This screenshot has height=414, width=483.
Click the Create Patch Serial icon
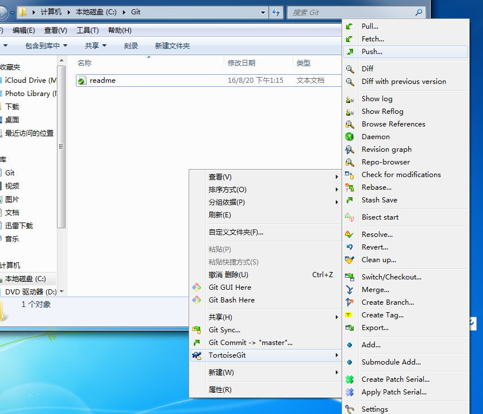(350, 379)
